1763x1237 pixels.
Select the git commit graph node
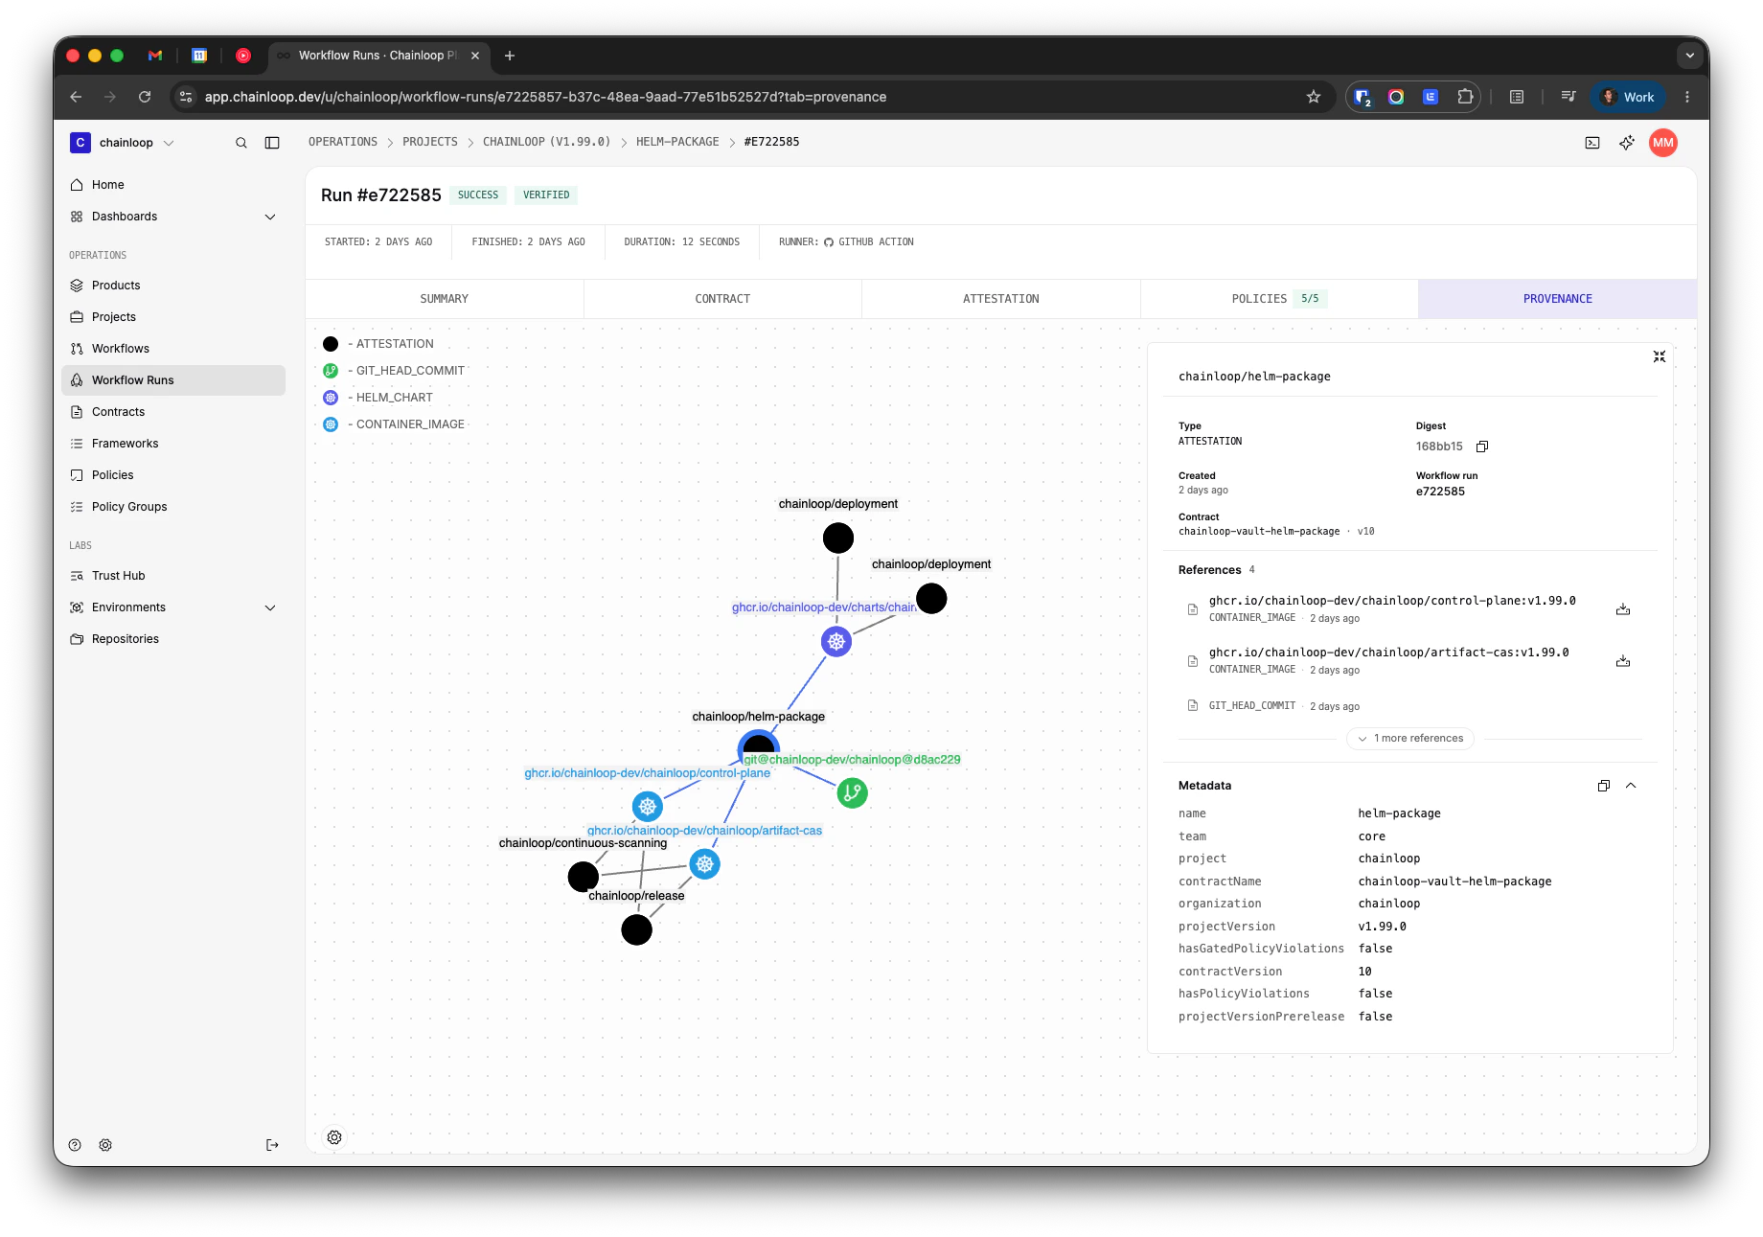pos(852,792)
